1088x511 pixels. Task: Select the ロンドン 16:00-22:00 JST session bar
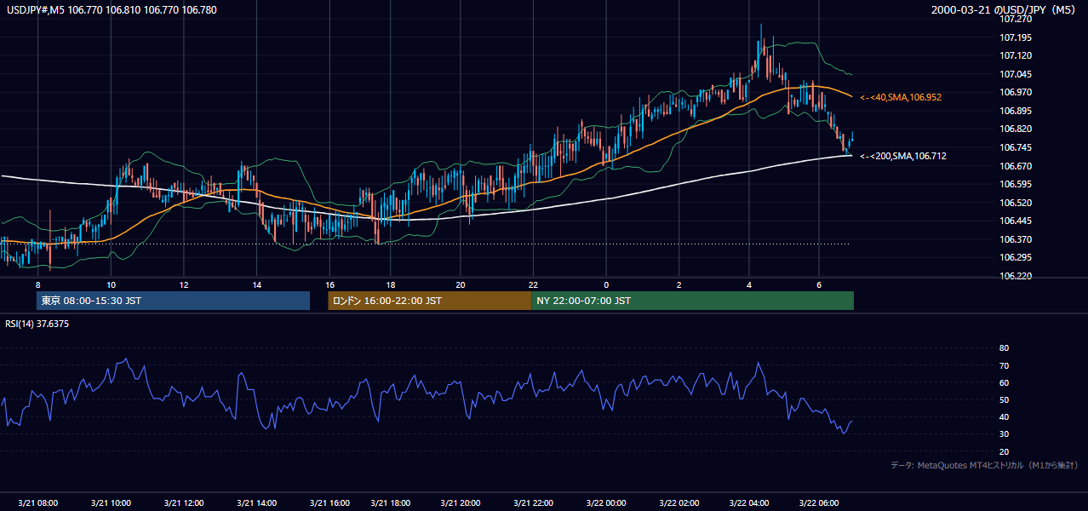(x=430, y=301)
